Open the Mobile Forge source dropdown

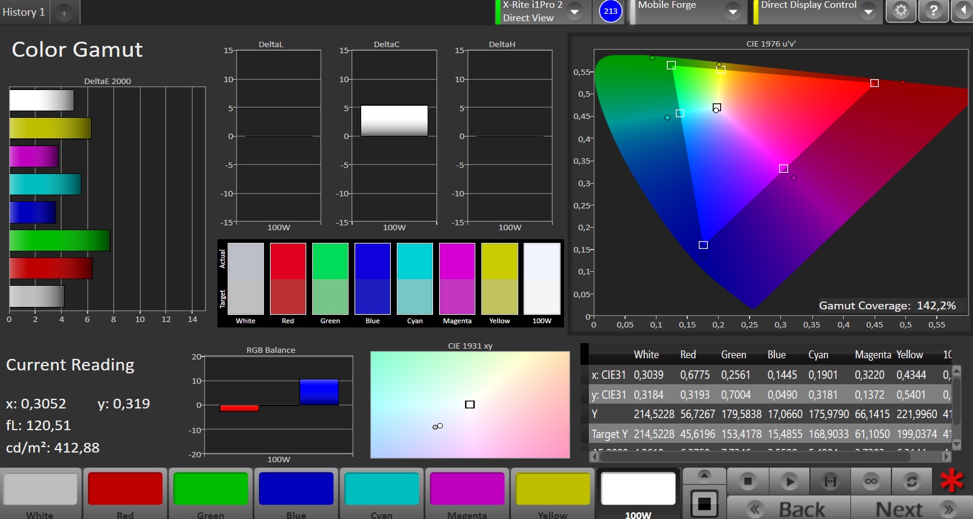733,11
